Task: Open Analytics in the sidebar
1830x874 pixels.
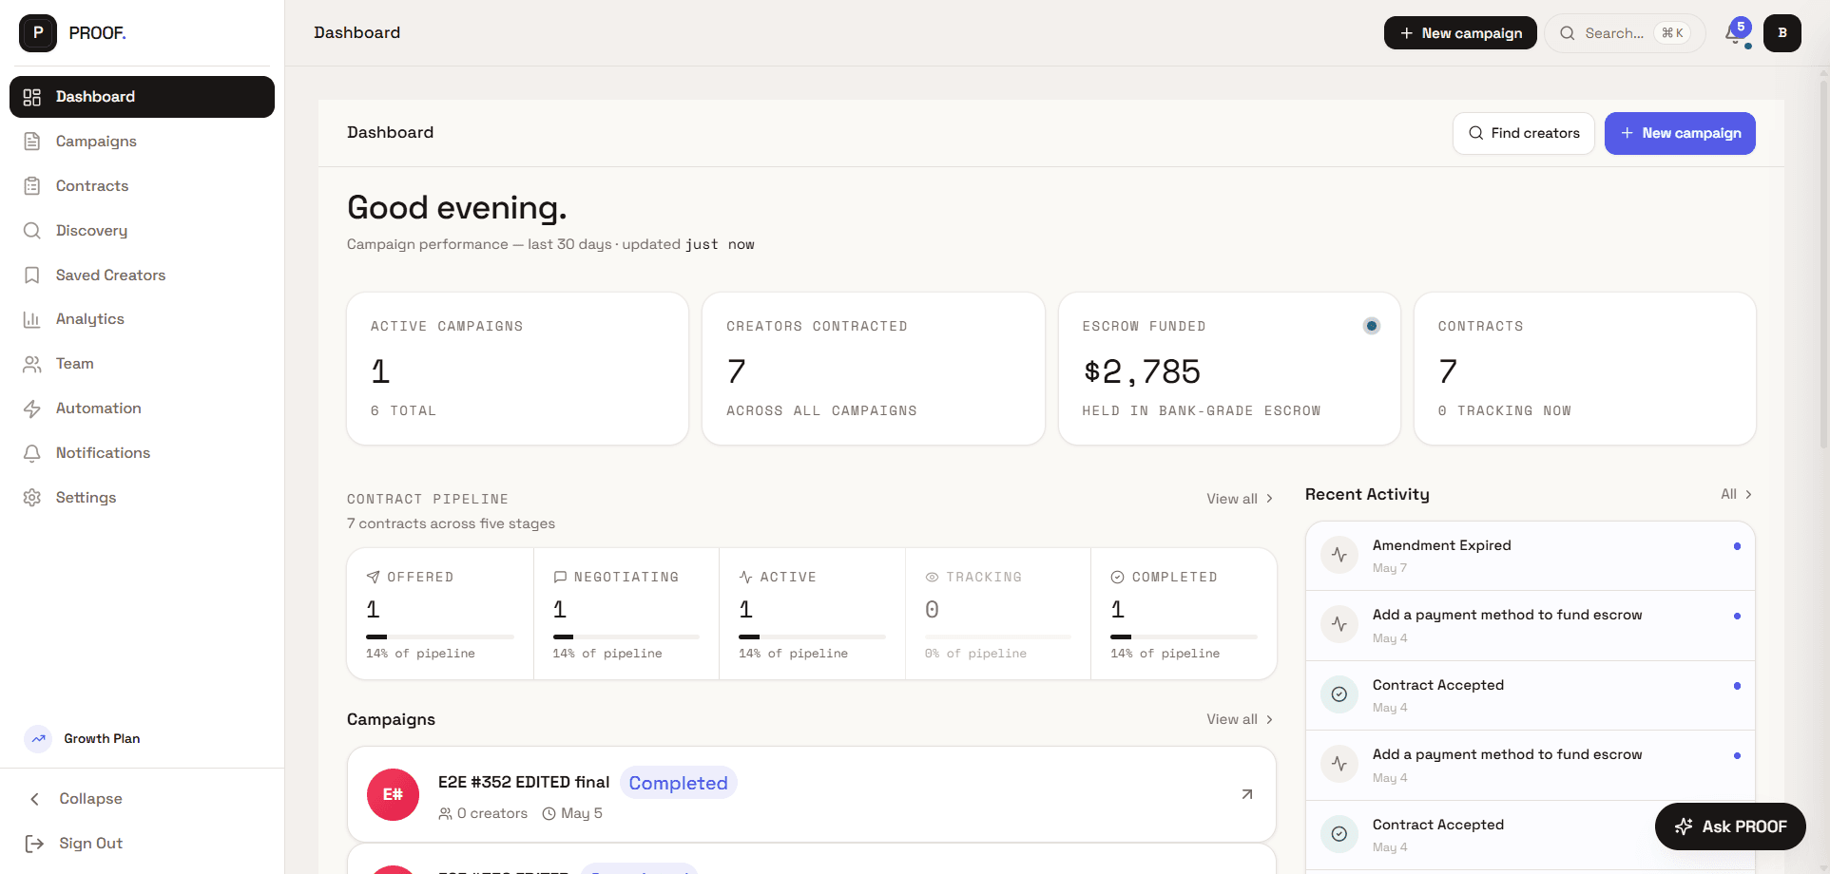Action: [x=142, y=319]
